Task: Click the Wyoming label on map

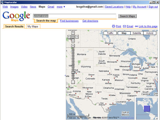Action: tap(86, 67)
